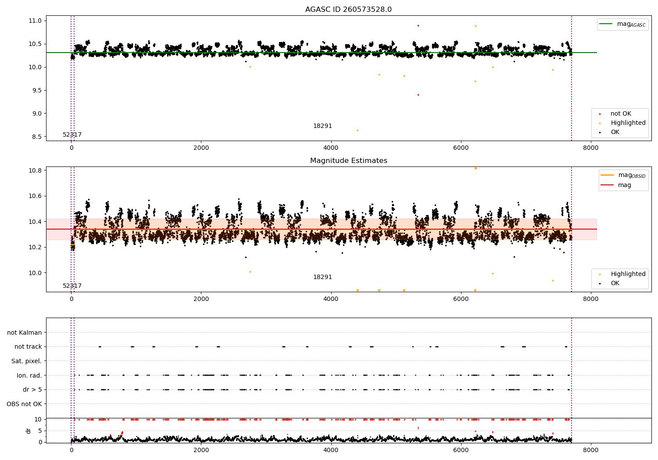Select the 'OBS not OK' row label
658x460 pixels.
[24, 404]
